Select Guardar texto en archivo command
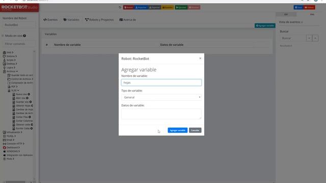The height and width of the screenshot is (183, 326). click(x=20, y=75)
